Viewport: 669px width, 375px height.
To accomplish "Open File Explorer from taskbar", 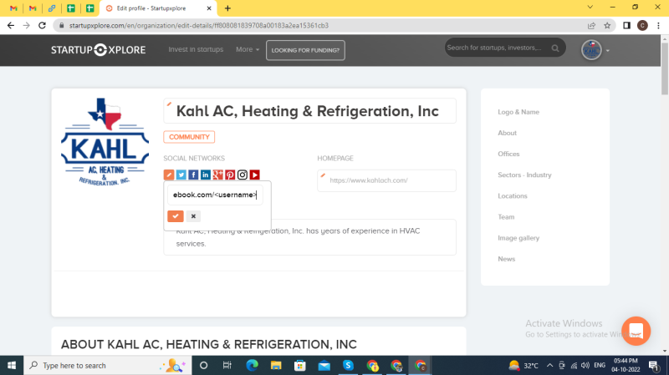I will coord(276,365).
